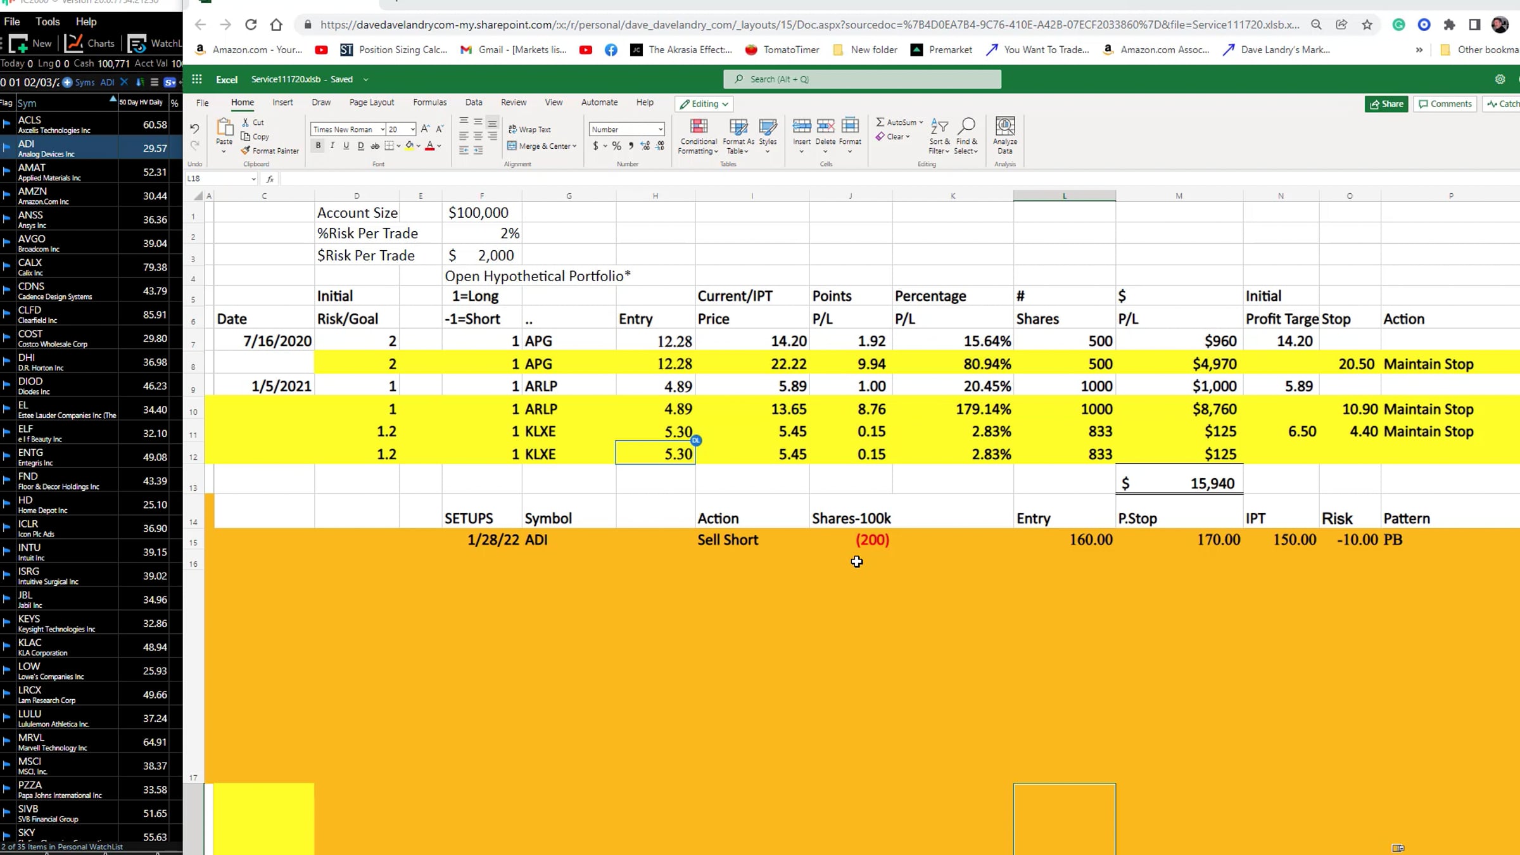
Task: Bookmark this page with the star
Action: (1367, 25)
